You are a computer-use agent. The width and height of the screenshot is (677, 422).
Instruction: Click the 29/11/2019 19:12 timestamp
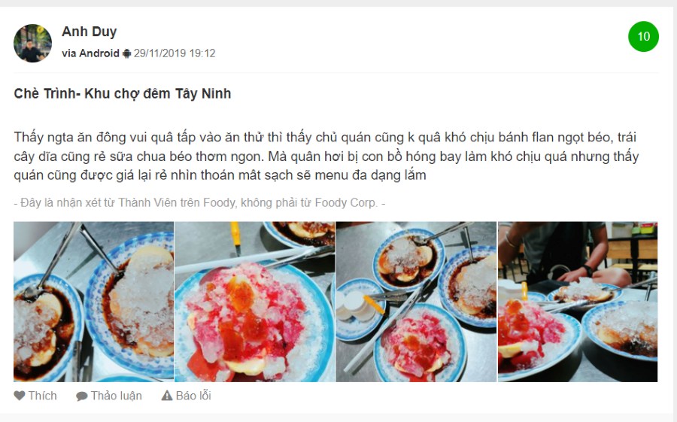(x=175, y=53)
